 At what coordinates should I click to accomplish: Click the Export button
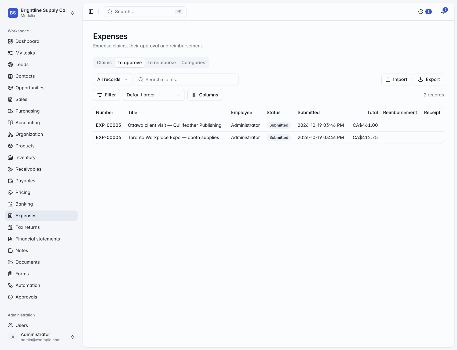pos(429,79)
